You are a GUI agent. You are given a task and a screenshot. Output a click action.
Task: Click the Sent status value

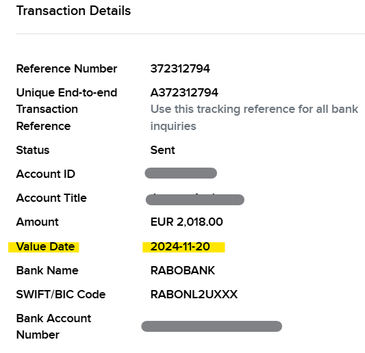pos(162,150)
